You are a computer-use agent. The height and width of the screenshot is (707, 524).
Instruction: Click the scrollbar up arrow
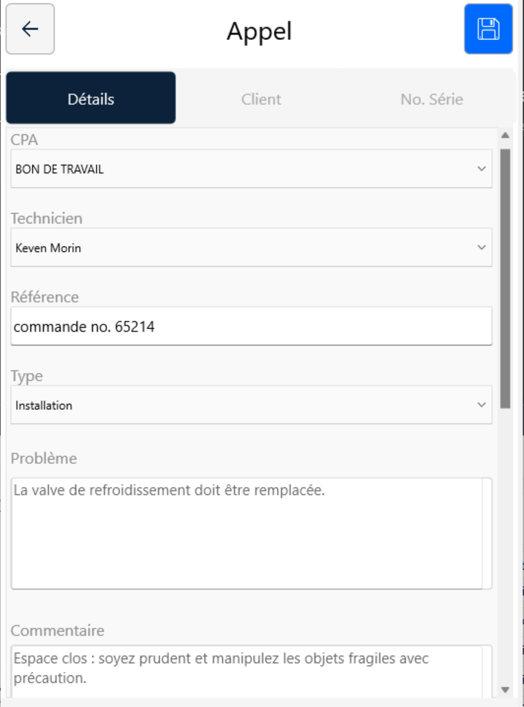click(505, 135)
